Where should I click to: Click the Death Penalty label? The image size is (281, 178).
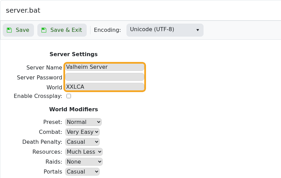click(42, 142)
